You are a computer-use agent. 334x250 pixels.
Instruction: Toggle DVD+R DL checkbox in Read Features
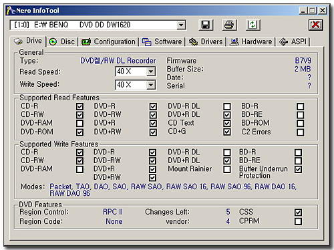click(227, 115)
